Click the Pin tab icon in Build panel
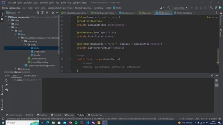Screen dimensions: 223x125 click(6, 85)
